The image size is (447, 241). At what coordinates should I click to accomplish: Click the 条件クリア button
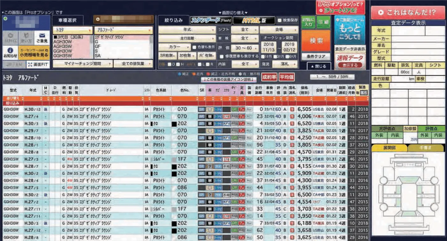pyautogui.click(x=316, y=56)
